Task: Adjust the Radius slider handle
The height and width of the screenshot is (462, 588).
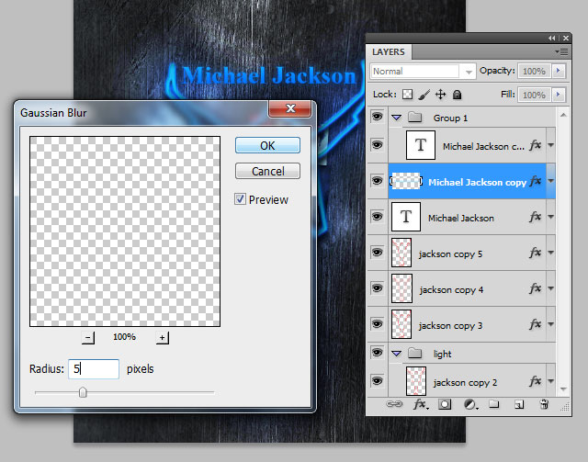Action: tap(83, 392)
